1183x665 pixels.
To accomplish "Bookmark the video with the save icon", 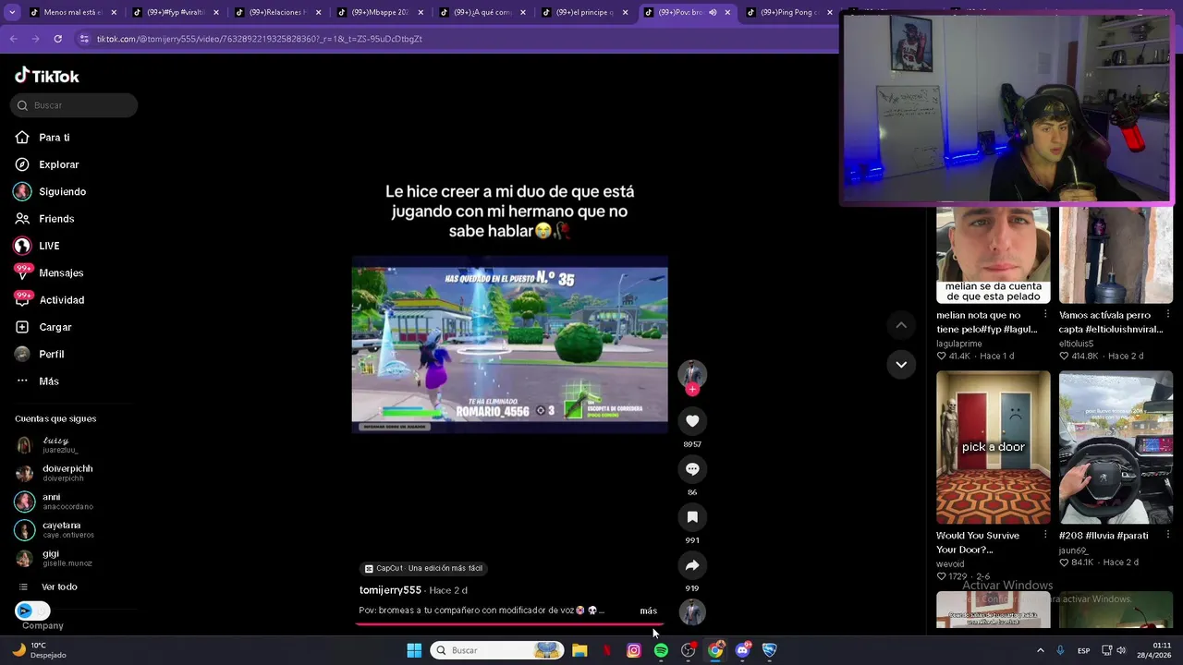I will tap(692, 517).
